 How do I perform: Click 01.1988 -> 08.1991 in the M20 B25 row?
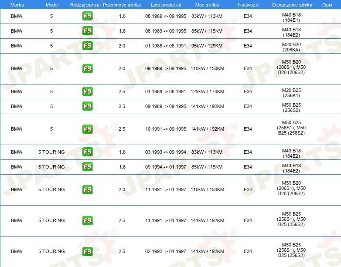[166, 91]
